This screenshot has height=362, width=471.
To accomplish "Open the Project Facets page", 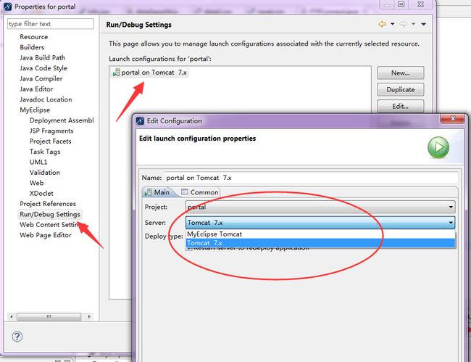I will [x=51, y=141].
